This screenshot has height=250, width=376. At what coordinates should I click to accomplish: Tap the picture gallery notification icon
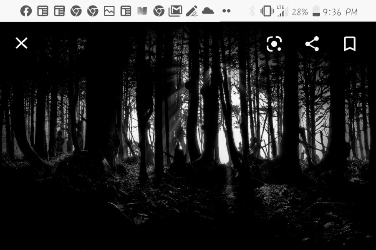(109, 11)
